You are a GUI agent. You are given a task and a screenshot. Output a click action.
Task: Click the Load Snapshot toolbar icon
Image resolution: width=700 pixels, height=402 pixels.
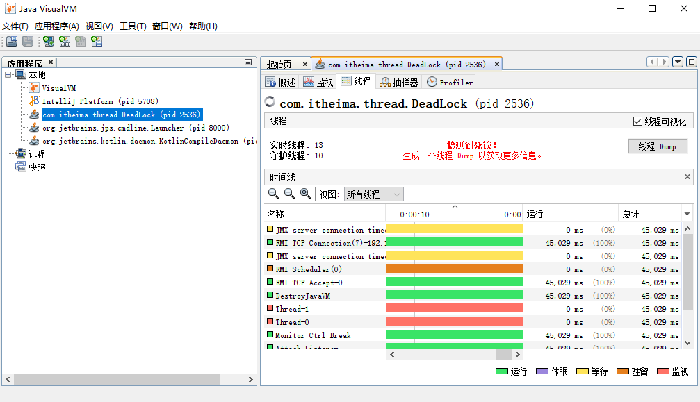click(12, 42)
